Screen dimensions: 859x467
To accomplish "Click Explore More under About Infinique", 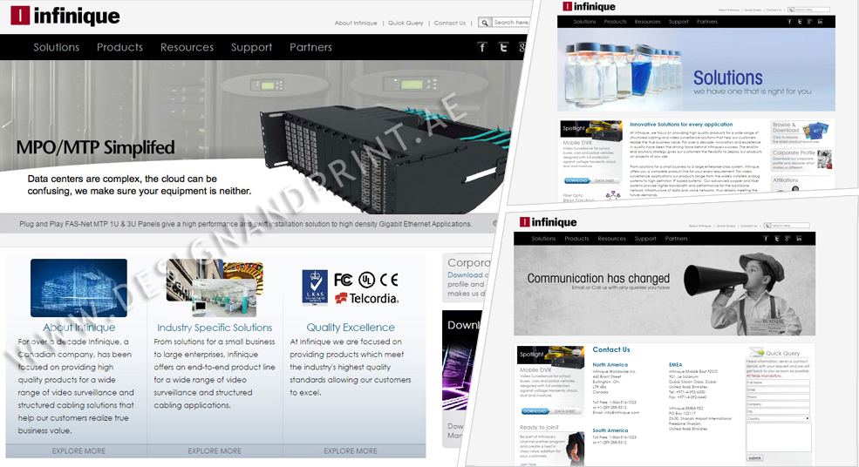I will [78, 450].
